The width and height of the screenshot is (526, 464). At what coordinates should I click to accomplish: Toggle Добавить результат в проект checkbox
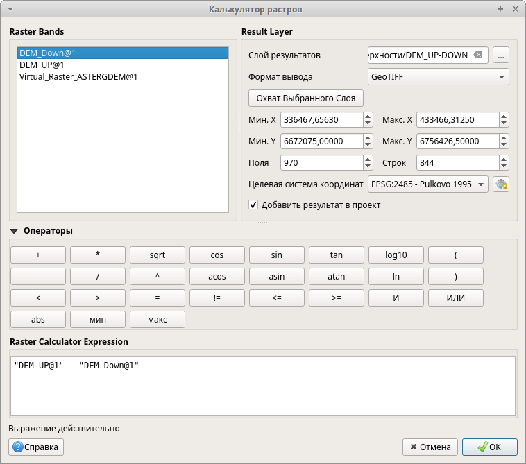click(x=253, y=205)
